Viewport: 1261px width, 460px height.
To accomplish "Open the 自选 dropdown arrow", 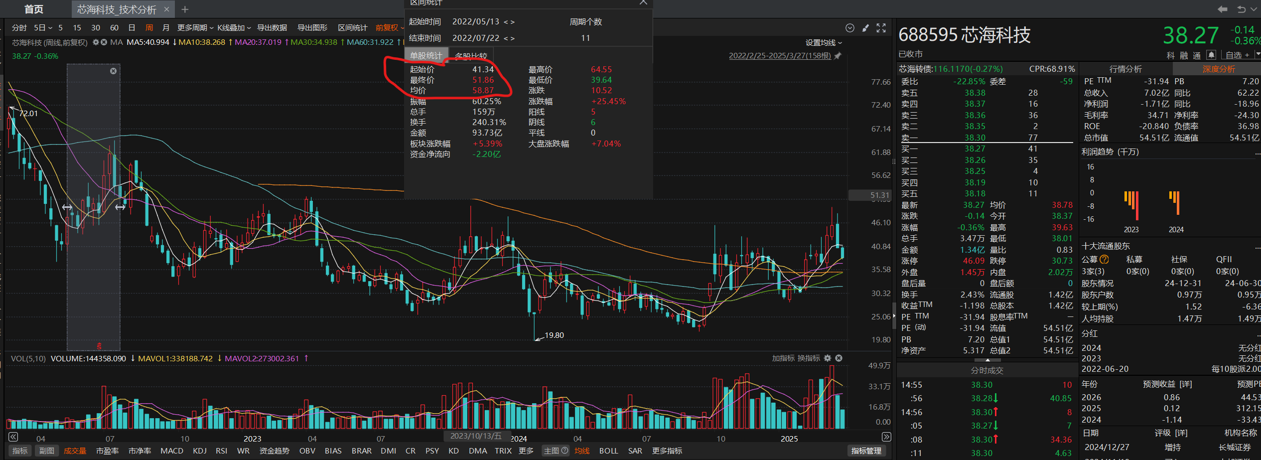I will pos(1258,55).
